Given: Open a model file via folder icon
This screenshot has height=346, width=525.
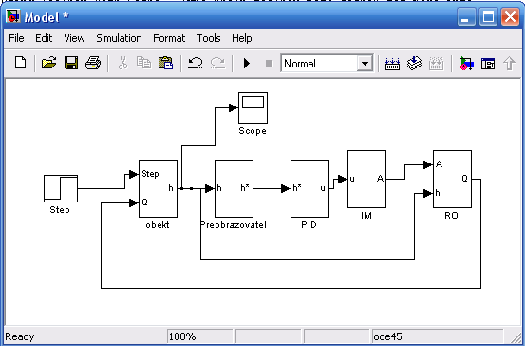Looking at the screenshot, I should (48, 63).
